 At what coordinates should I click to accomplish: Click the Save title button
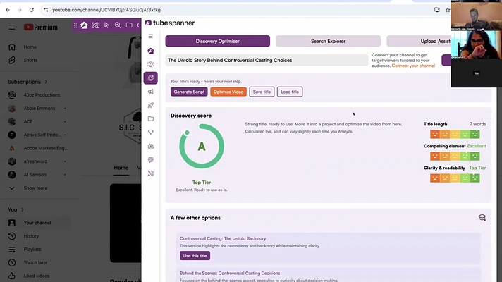coord(262,92)
